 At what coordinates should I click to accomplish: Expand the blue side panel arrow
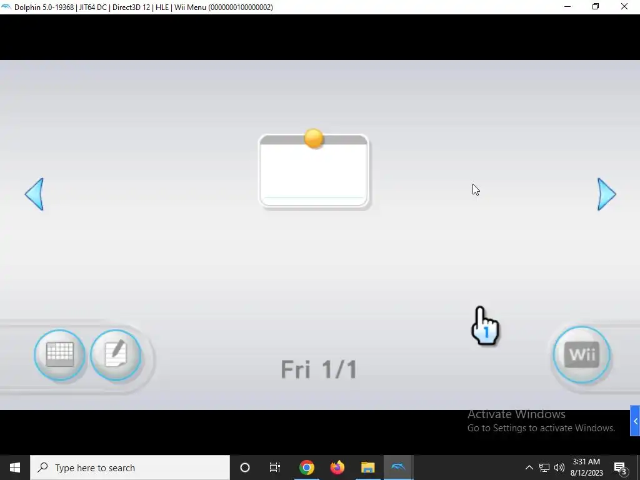coord(635,421)
